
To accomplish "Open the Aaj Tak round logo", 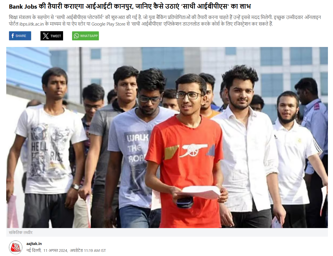I will pyautogui.click(x=16, y=247).
